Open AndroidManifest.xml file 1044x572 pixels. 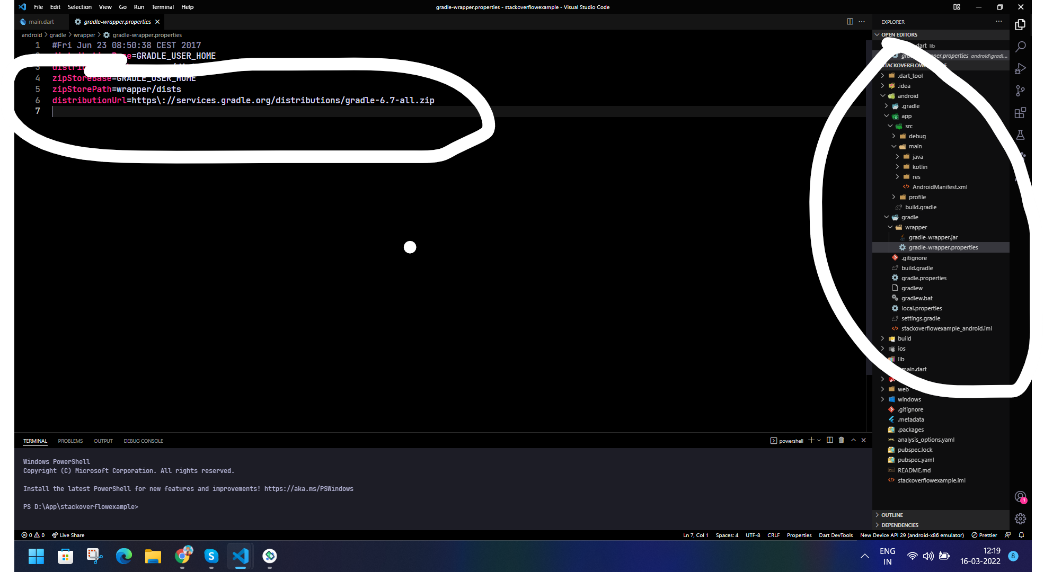[941, 187]
